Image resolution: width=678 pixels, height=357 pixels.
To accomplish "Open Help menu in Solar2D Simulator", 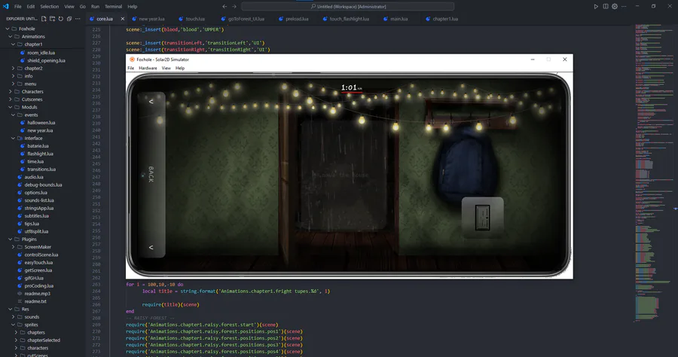I will click(180, 69).
